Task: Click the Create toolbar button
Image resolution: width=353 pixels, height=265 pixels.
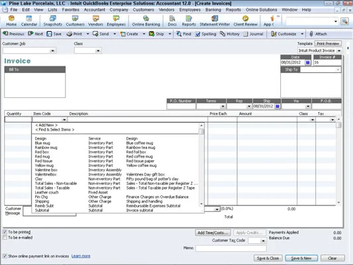Action: pos(129,34)
